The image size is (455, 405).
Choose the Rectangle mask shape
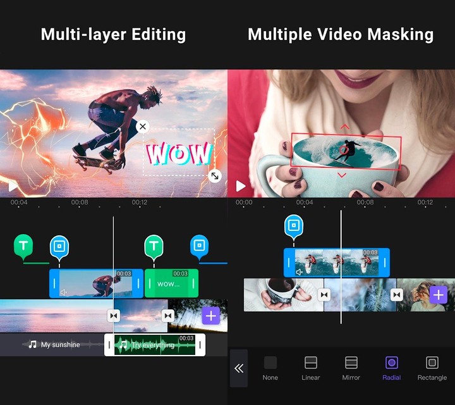432,367
